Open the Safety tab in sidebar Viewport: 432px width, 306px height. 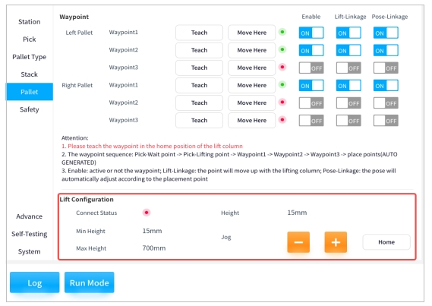pyautogui.click(x=29, y=109)
